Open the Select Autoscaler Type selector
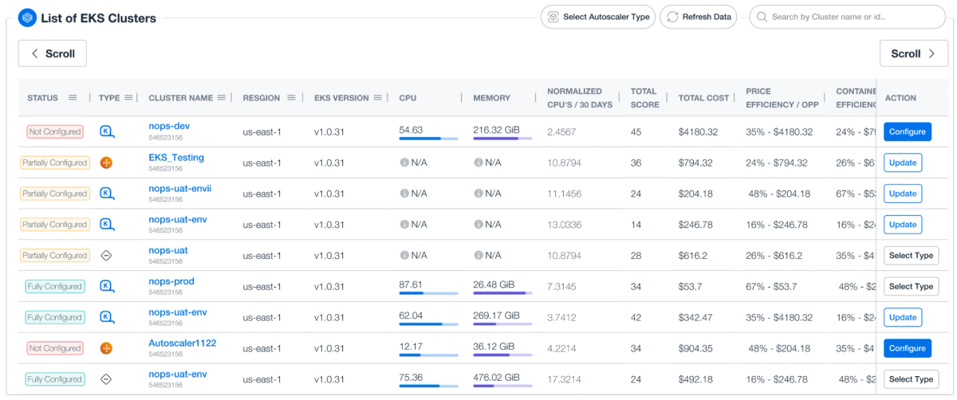 pos(598,17)
